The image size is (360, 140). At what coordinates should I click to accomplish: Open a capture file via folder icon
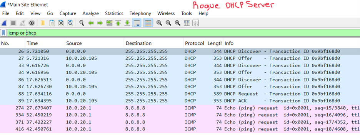[x=43, y=23]
